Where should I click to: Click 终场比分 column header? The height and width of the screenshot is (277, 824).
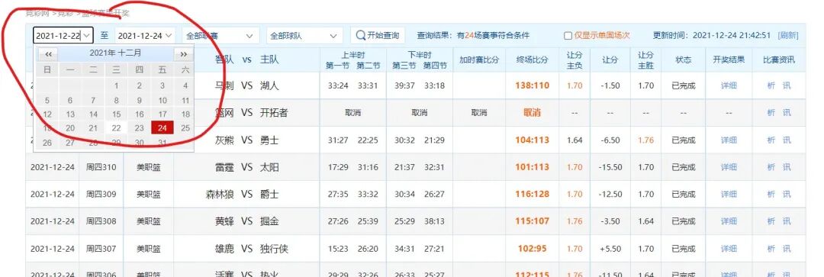point(532,60)
